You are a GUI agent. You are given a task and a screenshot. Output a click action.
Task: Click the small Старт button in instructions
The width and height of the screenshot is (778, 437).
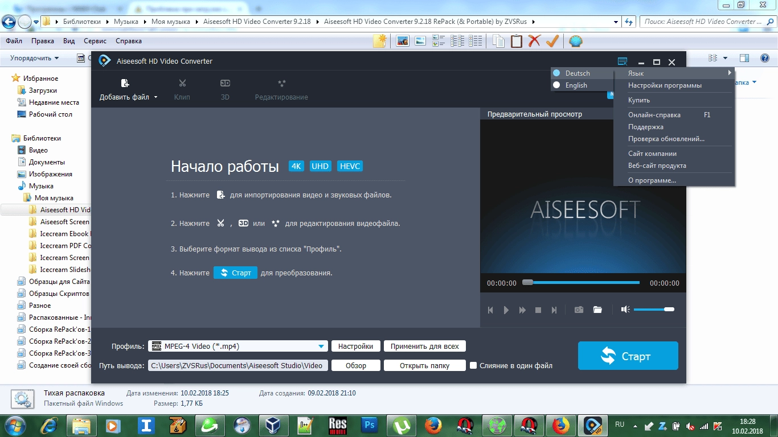pos(236,273)
